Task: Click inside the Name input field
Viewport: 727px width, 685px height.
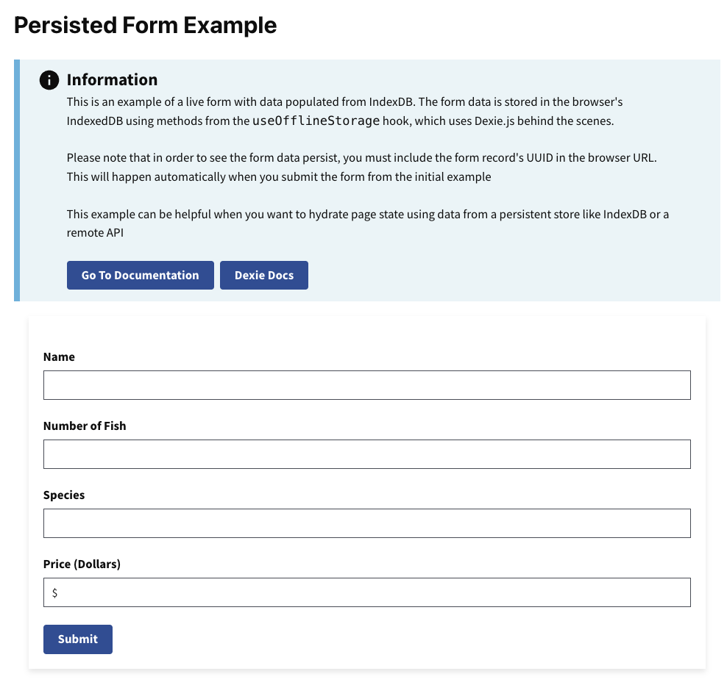Action: click(x=366, y=384)
